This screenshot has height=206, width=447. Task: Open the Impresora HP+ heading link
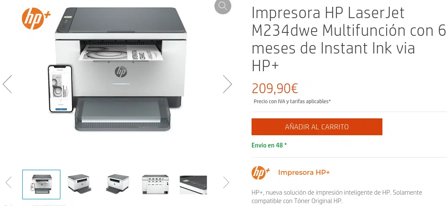(x=303, y=172)
